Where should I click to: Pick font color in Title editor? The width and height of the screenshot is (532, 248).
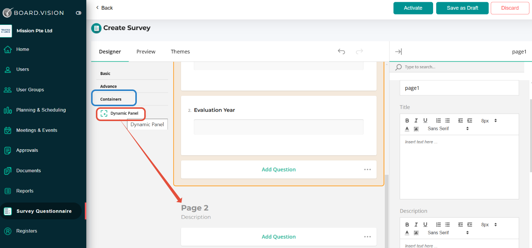click(407, 128)
